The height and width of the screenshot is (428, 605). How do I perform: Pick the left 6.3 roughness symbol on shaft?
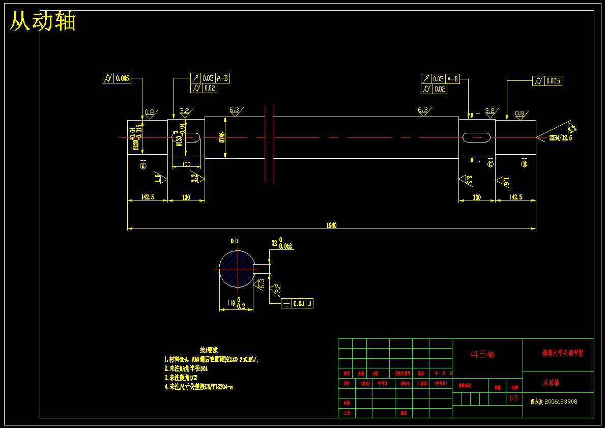[x=236, y=111]
